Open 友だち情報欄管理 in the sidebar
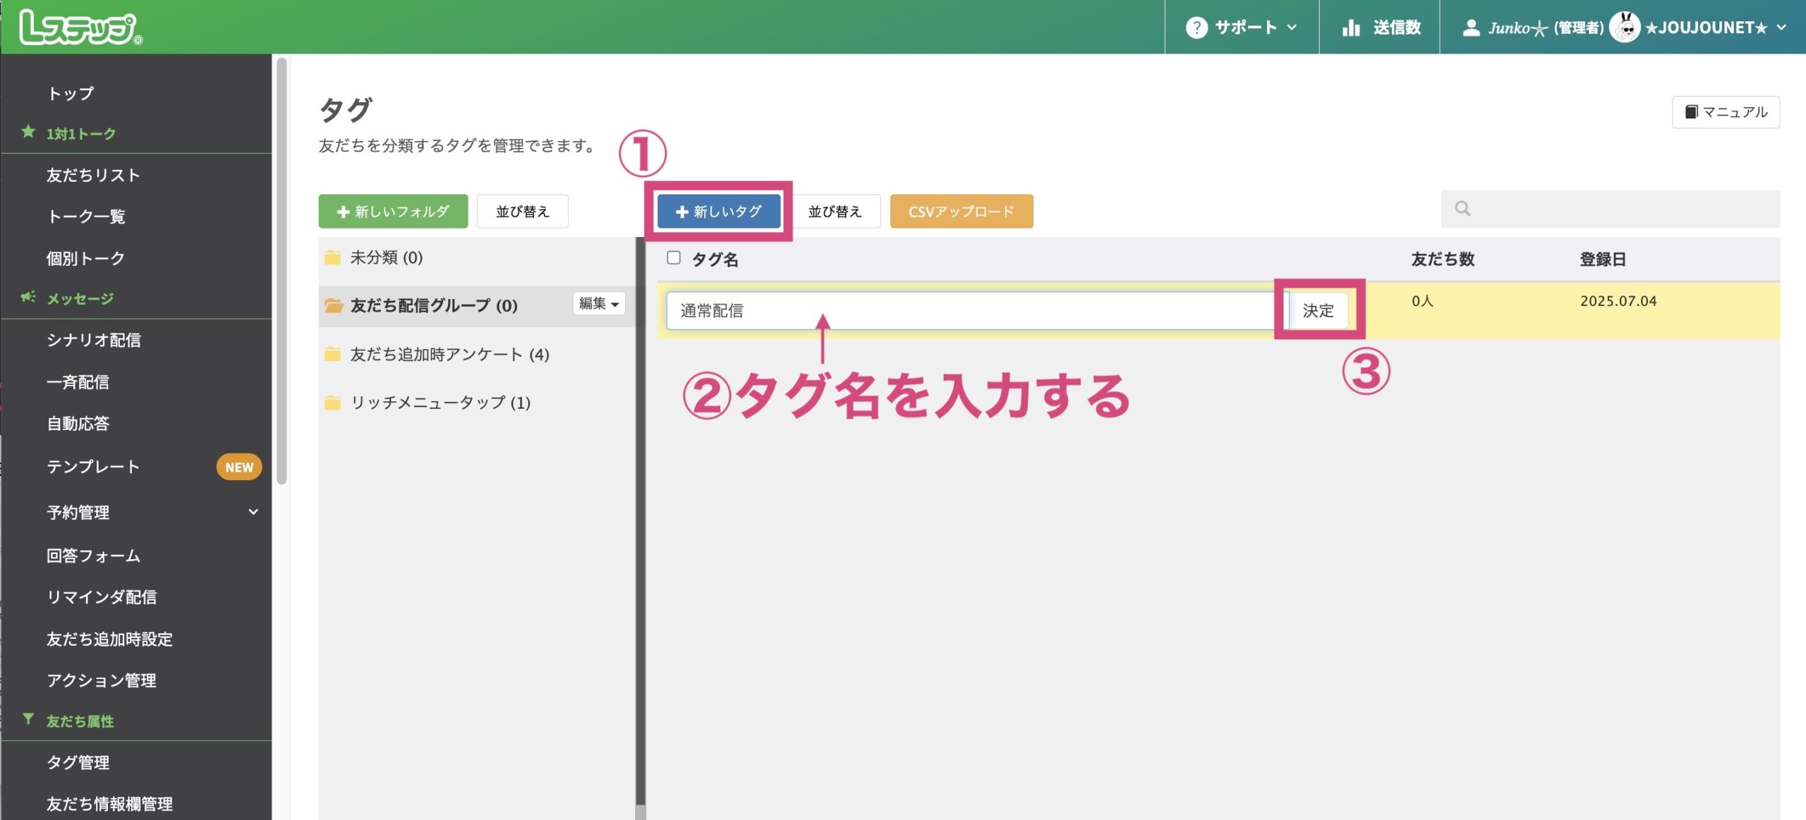This screenshot has width=1806, height=820. click(109, 804)
